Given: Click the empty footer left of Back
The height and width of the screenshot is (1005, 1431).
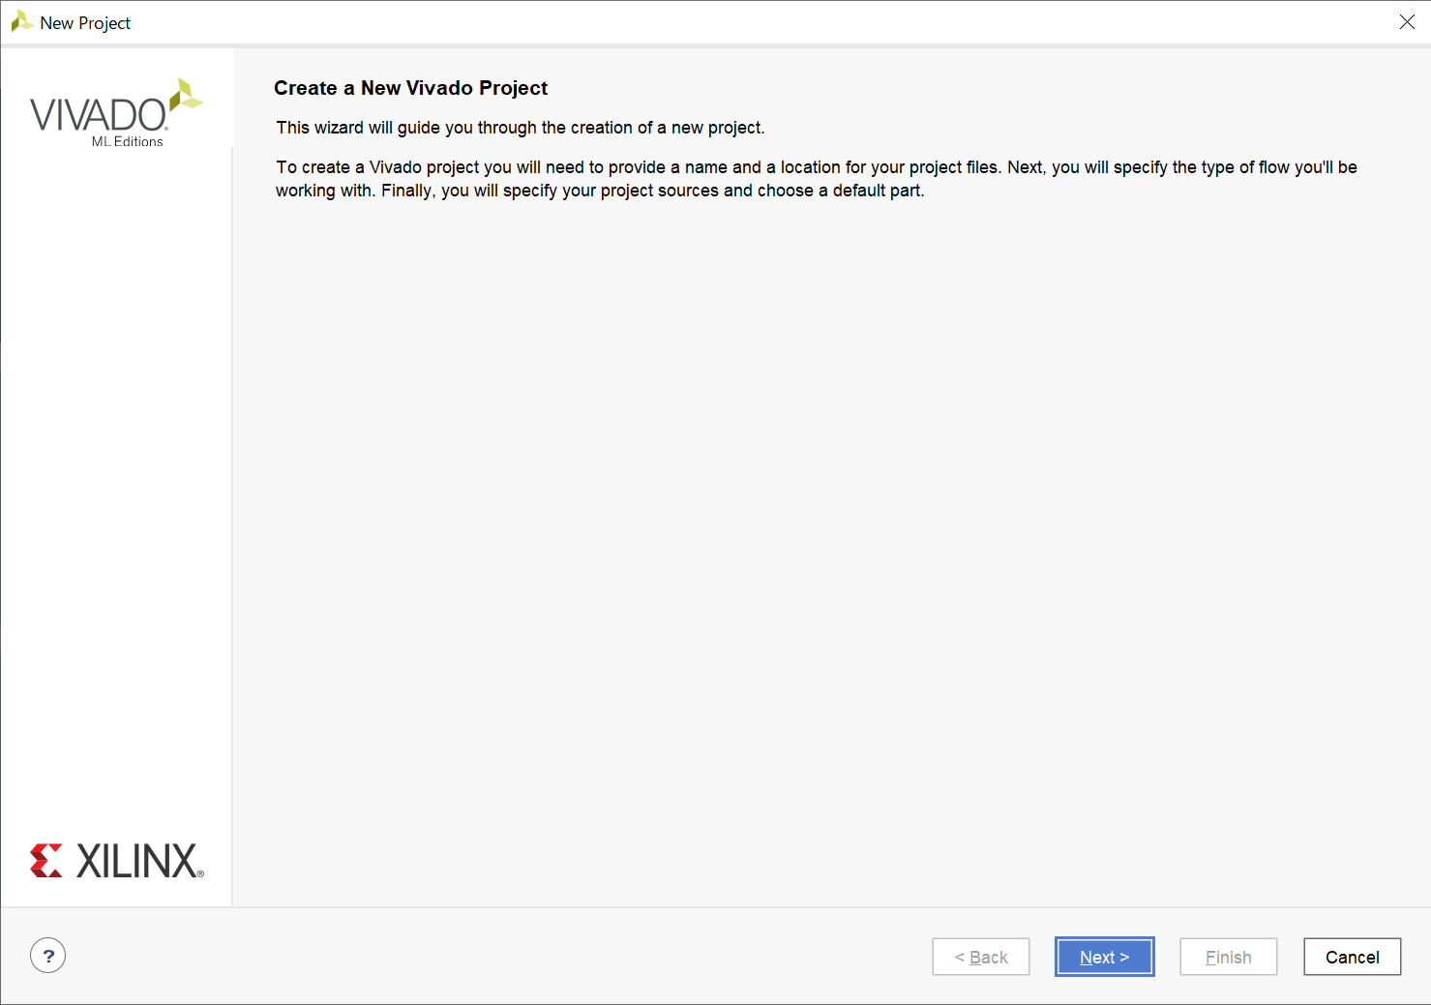Looking at the screenshot, I should [x=484, y=956].
